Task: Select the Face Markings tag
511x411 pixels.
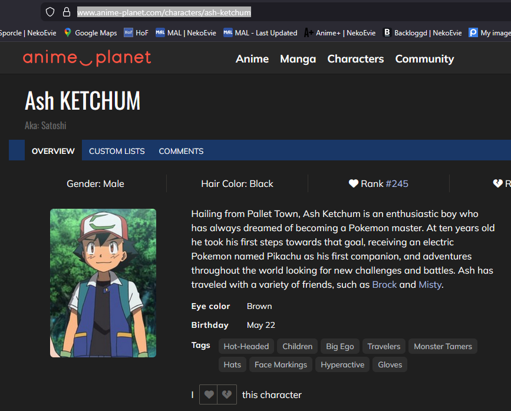Action: point(281,364)
